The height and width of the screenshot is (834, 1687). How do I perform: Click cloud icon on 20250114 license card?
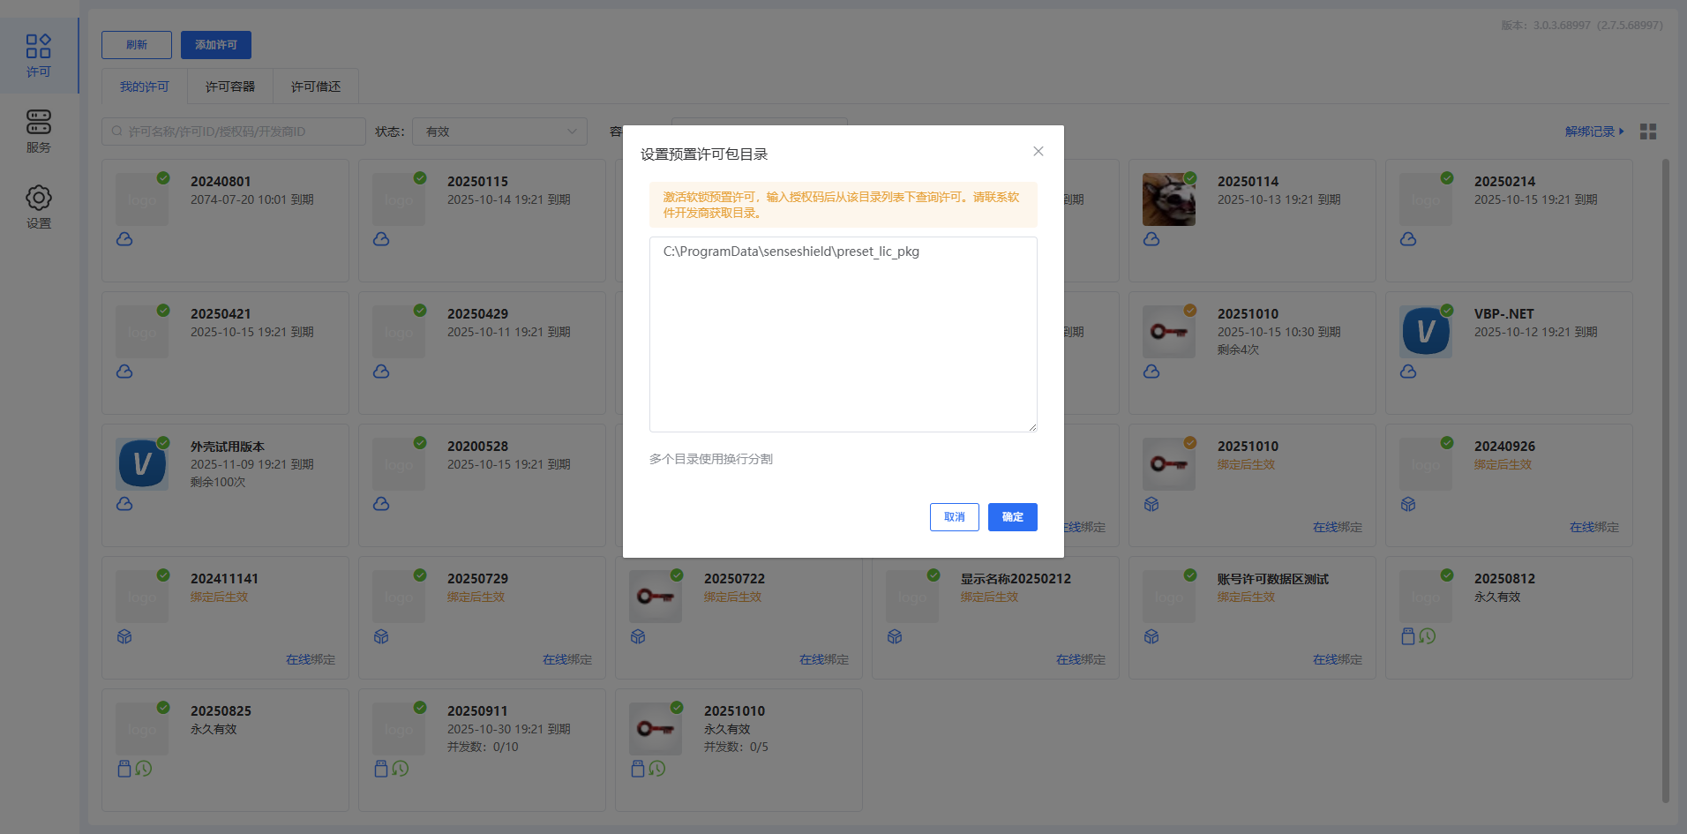pyautogui.click(x=1151, y=239)
